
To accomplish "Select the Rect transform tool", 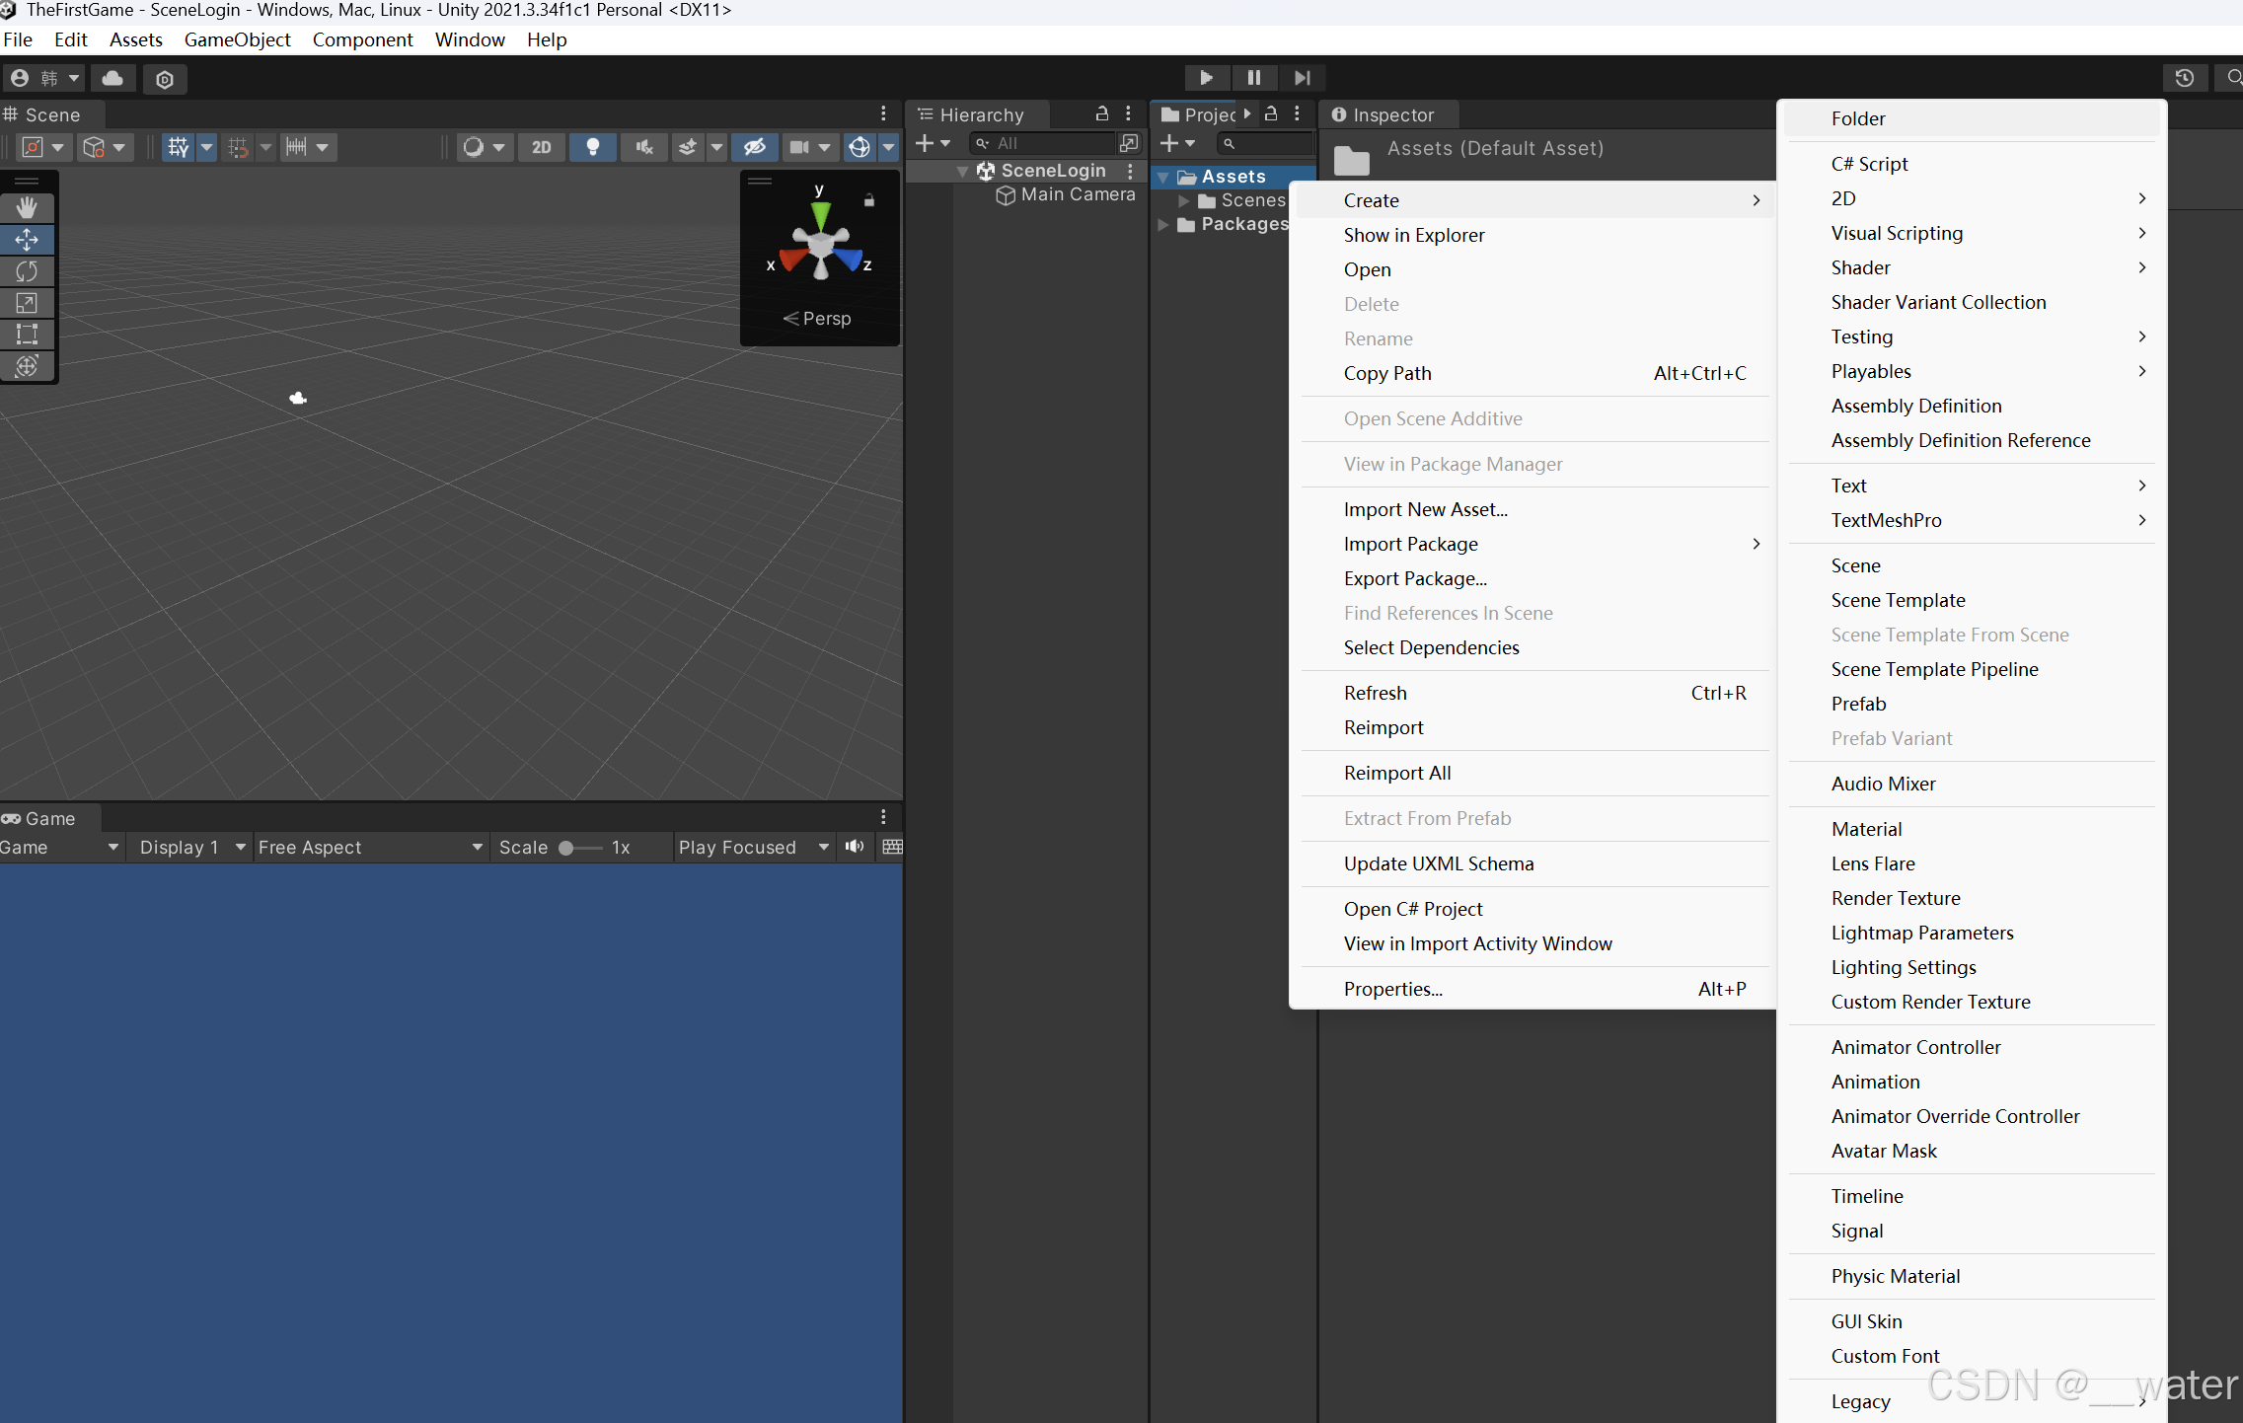I will 27,335.
